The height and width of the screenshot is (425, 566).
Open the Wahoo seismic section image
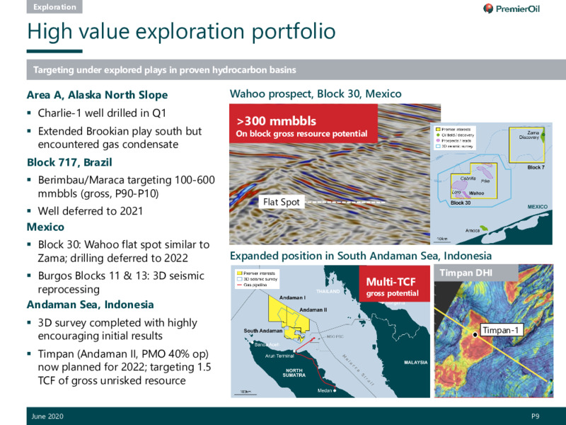pyautogui.click(x=330, y=174)
